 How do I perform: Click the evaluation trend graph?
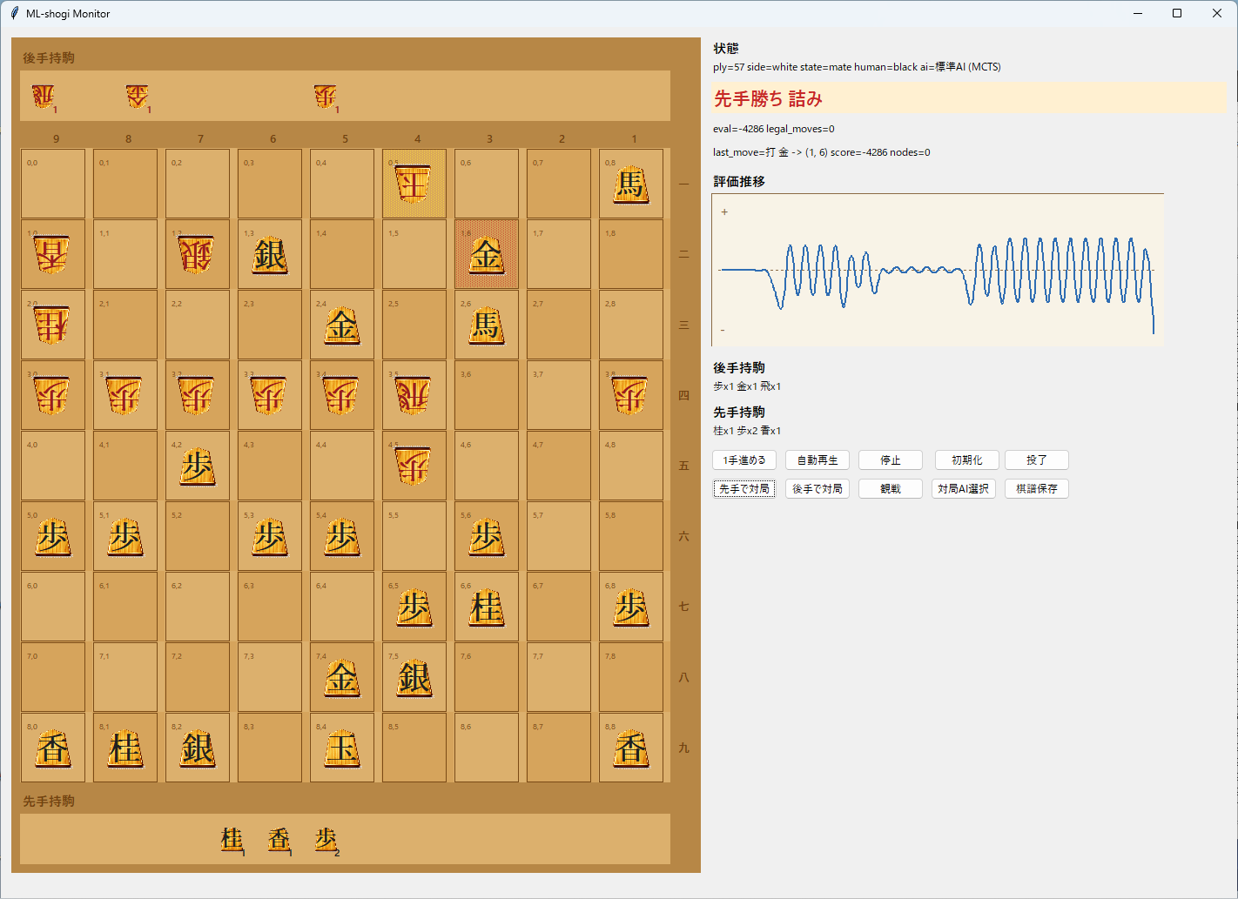(938, 270)
